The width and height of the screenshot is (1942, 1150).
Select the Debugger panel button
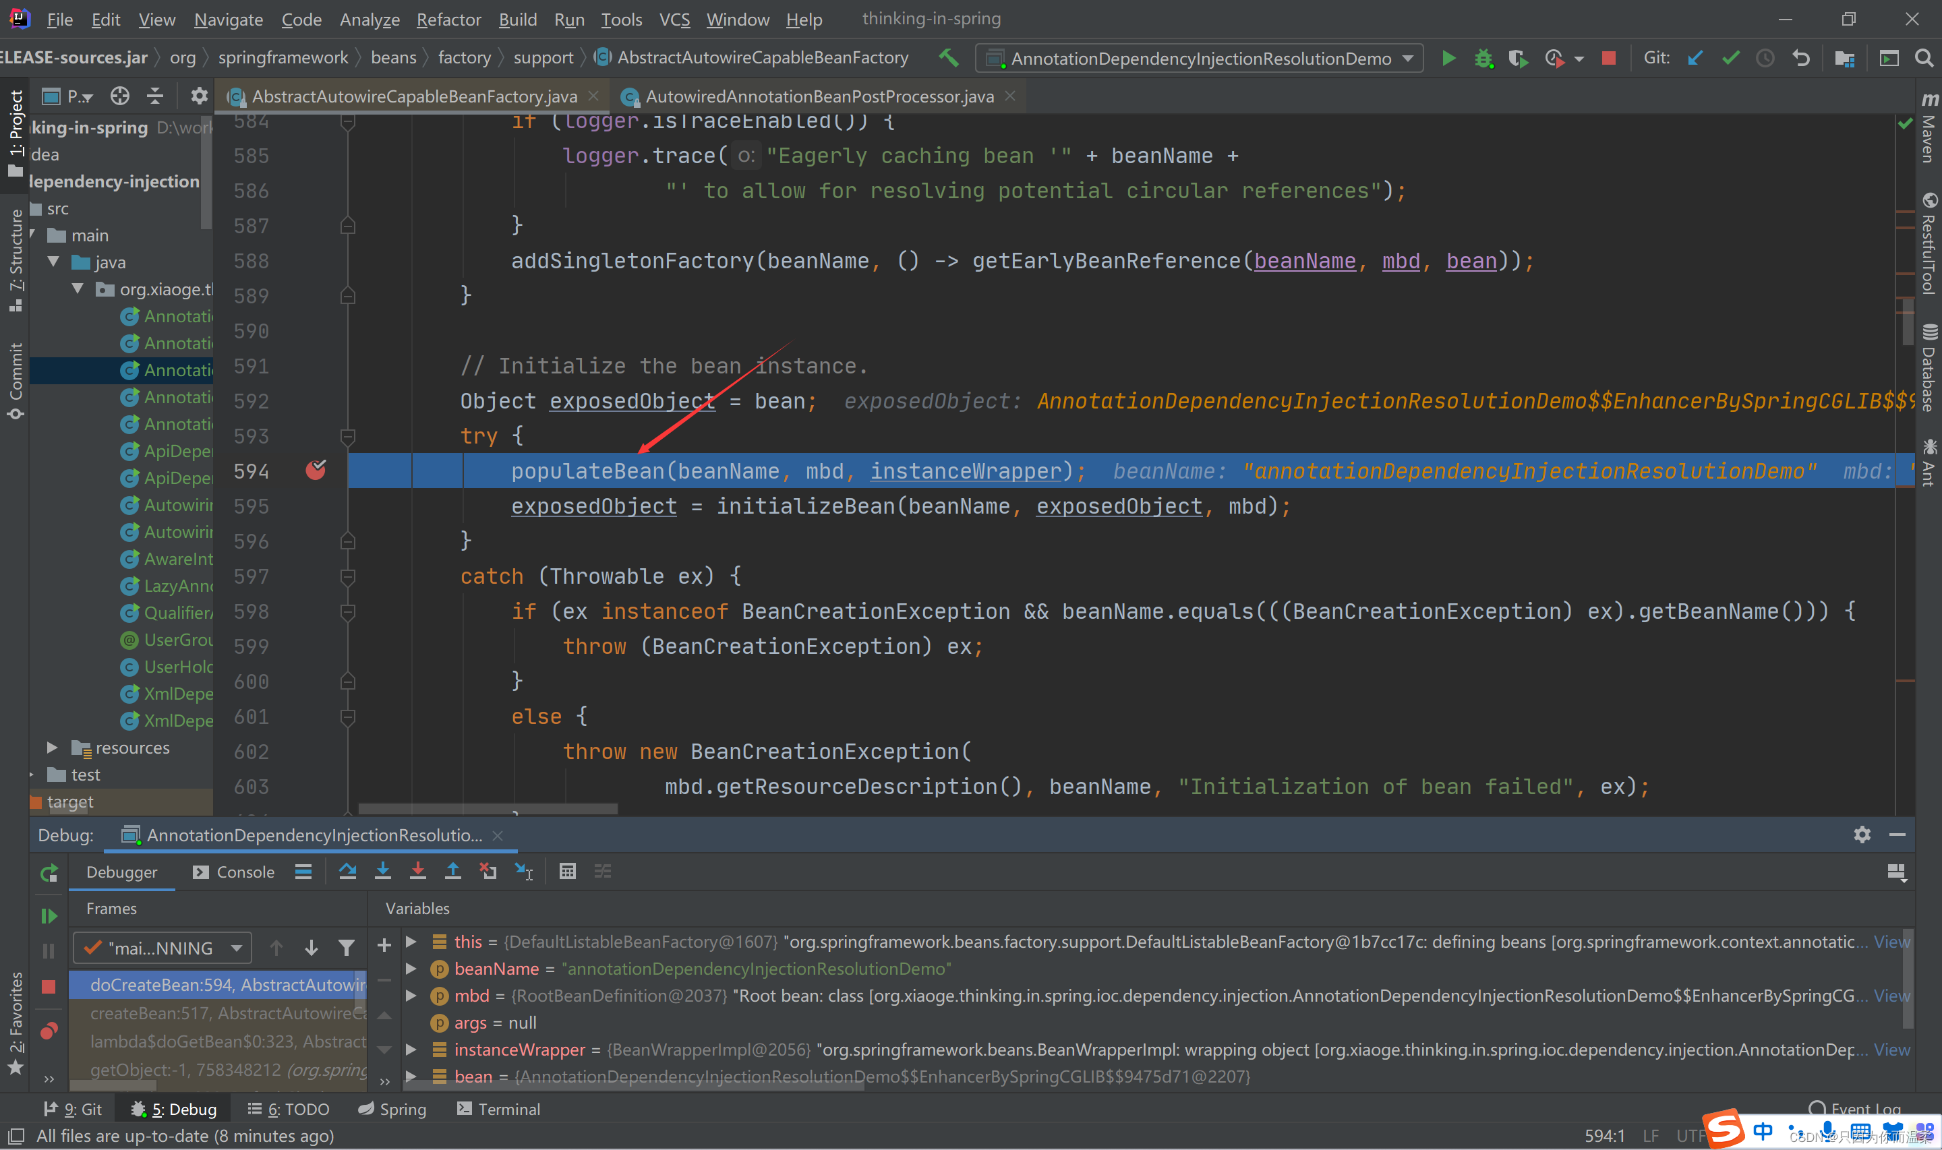coord(122,871)
